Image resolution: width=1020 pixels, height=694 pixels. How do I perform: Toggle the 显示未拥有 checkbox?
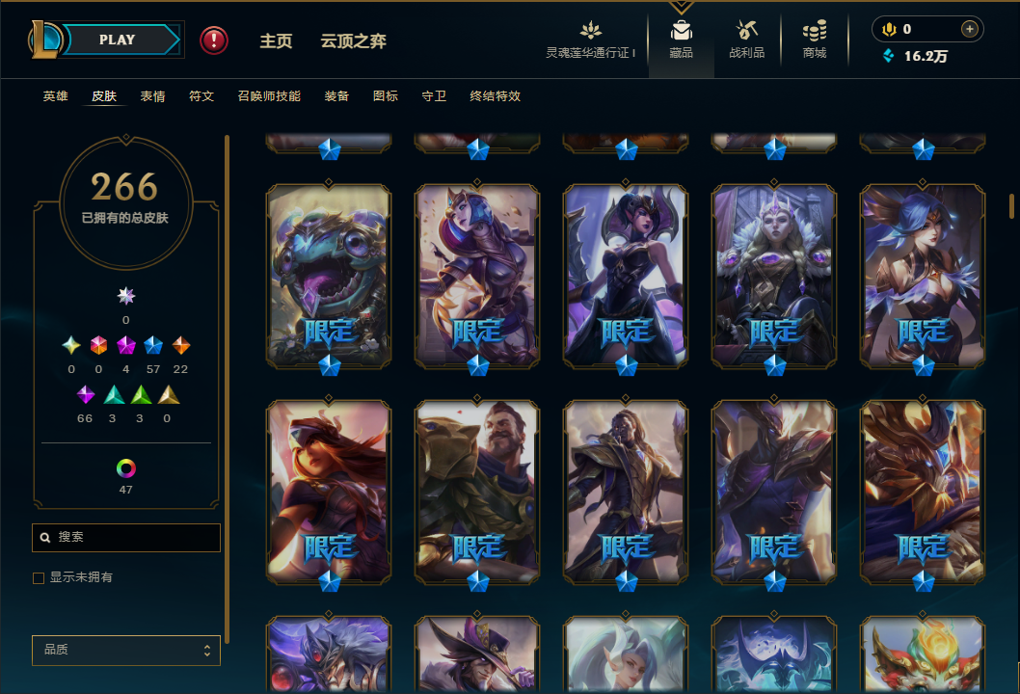(x=39, y=577)
